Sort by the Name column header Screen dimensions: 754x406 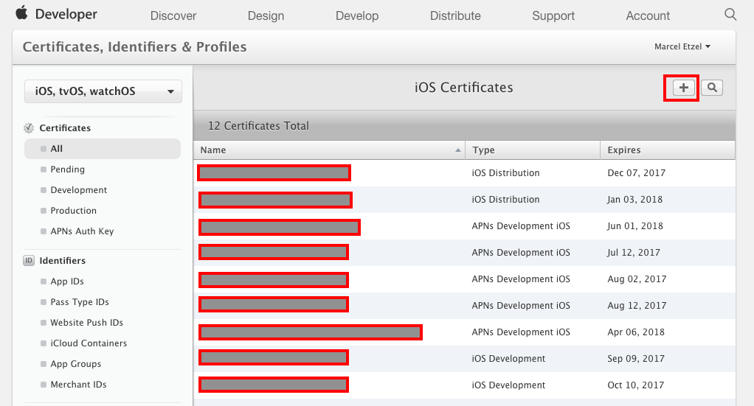329,150
